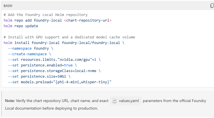214x118 pixels.
Task: Click the <chart-repository-url> placeholder text
Action: click(x=88, y=20)
